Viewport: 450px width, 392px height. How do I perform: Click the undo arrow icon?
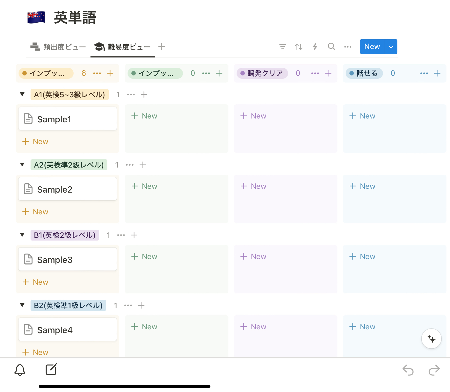pos(408,370)
